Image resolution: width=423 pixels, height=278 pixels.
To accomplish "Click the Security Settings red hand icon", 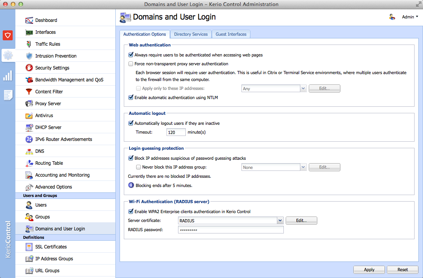I will [29, 68].
